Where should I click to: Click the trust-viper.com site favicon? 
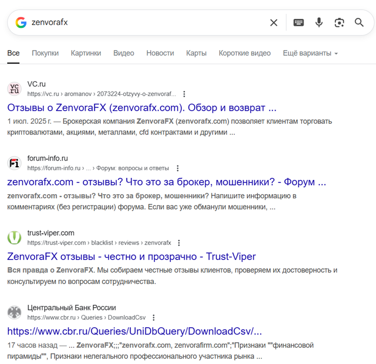(14, 238)
